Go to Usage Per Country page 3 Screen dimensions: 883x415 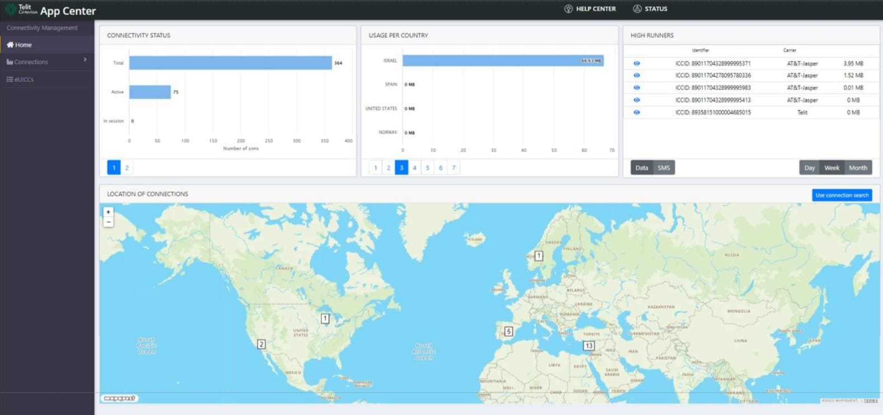(401, 168)
